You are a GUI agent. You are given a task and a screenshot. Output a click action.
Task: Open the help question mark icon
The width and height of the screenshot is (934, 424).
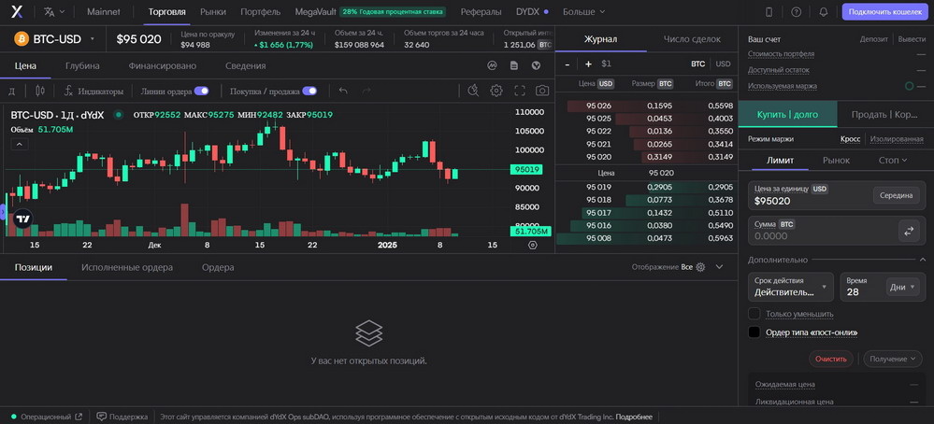point(796,12)
